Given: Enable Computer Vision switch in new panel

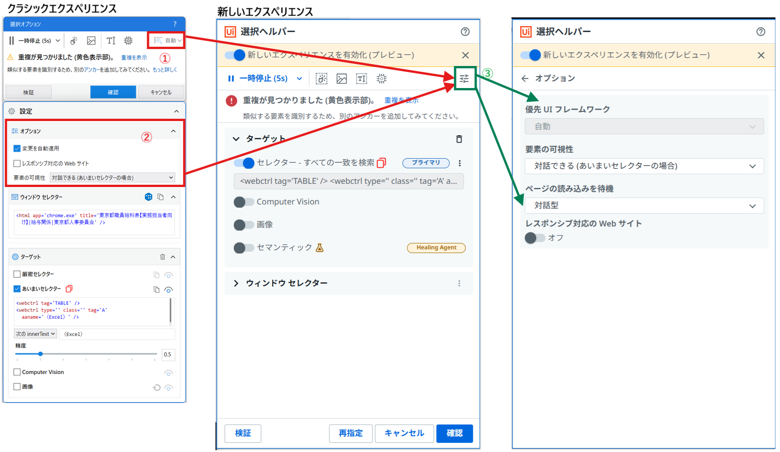Looking at the screenshot, I should [x=244, y=202].
